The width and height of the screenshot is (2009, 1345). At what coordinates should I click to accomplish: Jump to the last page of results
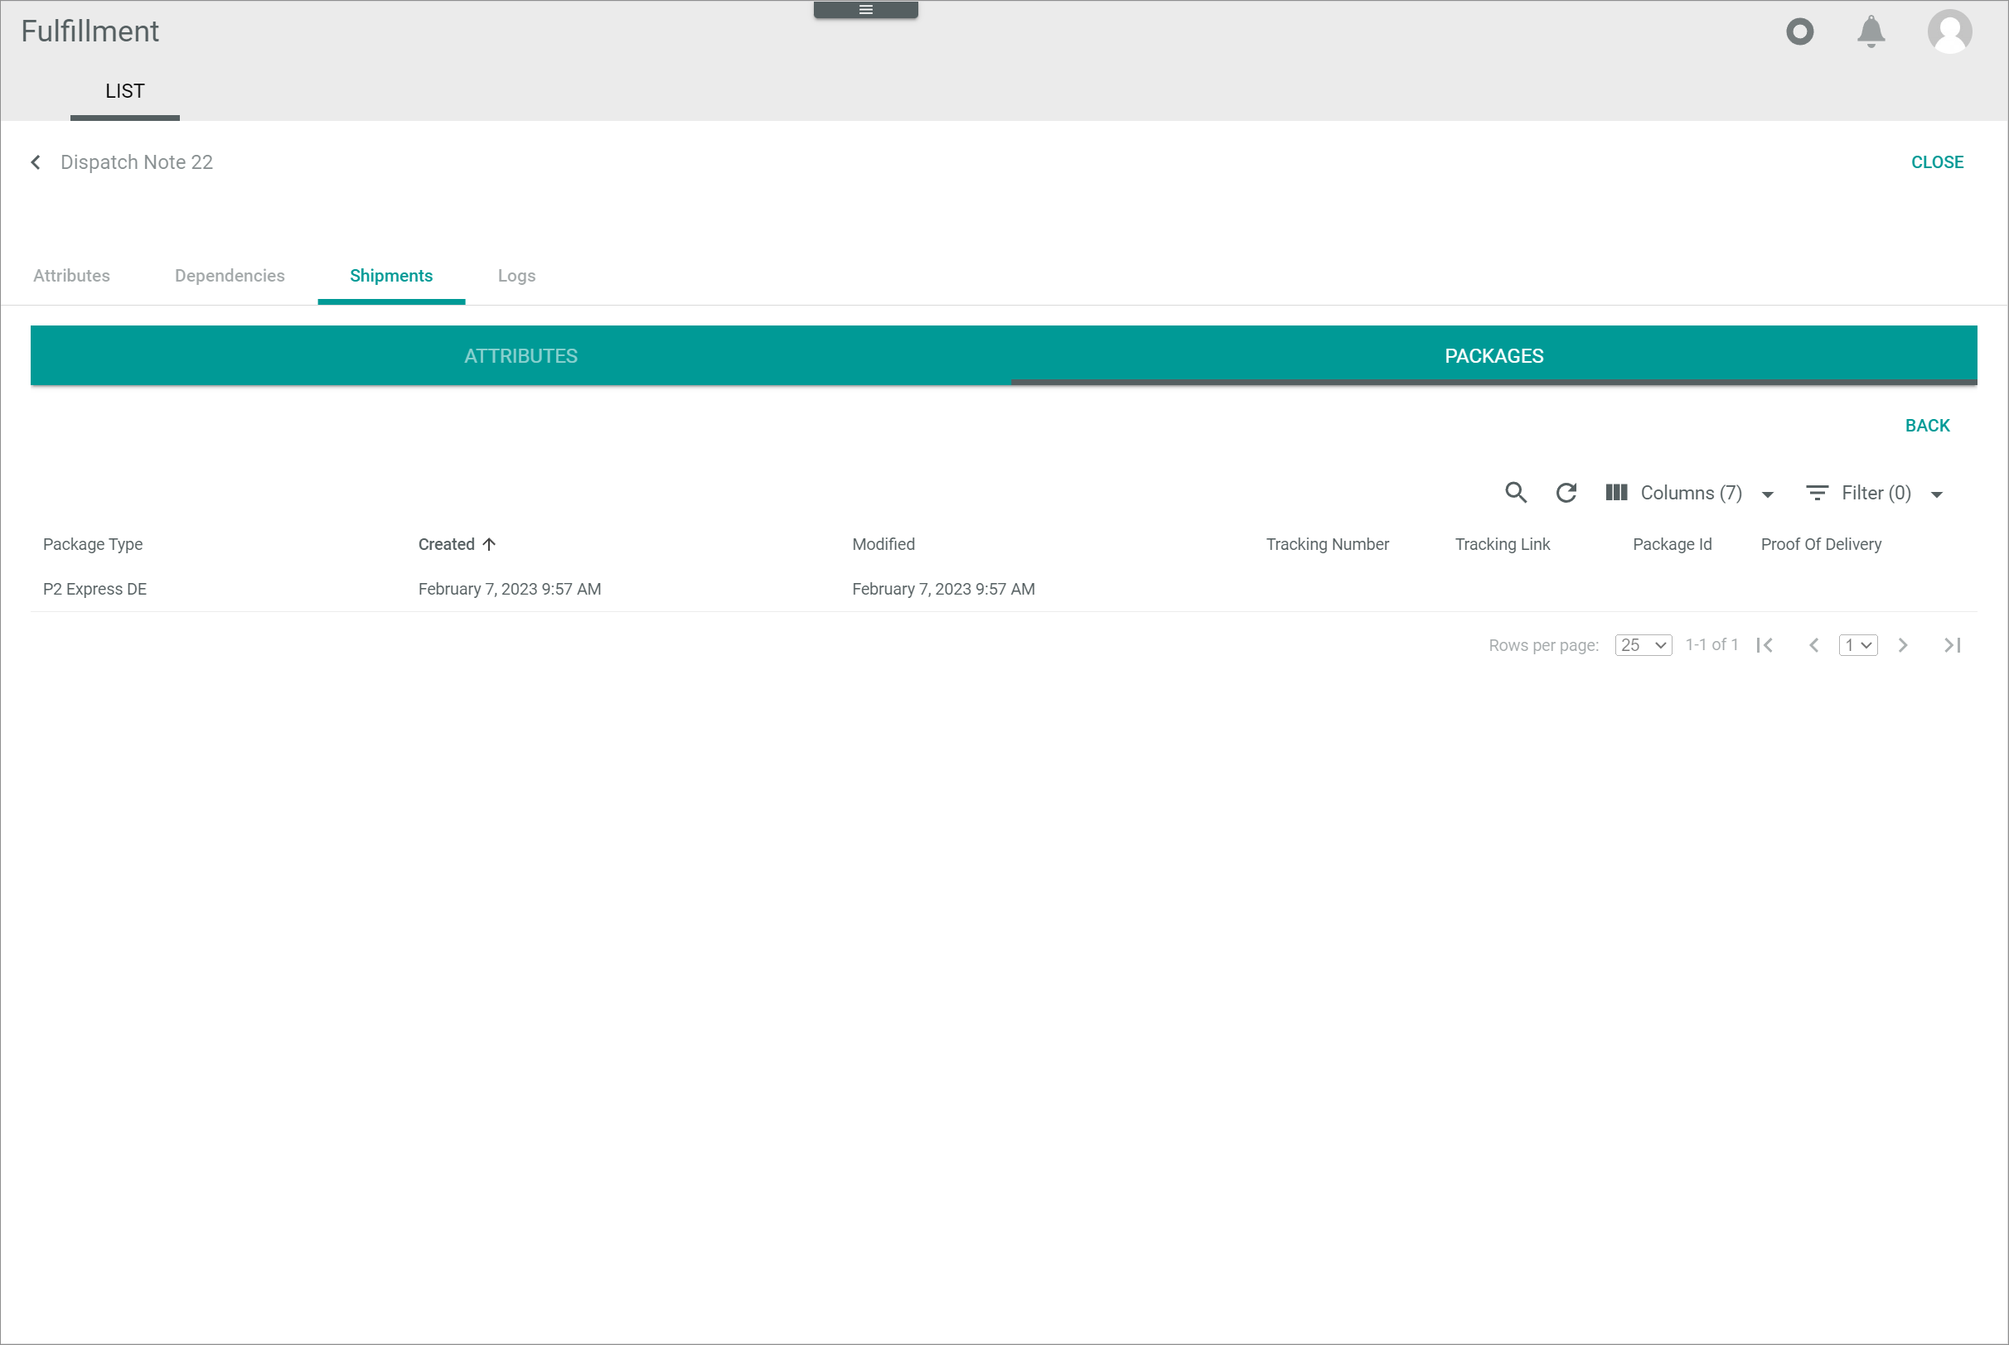pos(1953,645)
